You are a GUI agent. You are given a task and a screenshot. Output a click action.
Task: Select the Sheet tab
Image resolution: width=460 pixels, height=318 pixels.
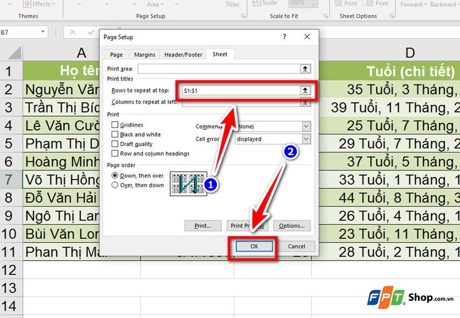pyautogui.click(x=220, y=54)
